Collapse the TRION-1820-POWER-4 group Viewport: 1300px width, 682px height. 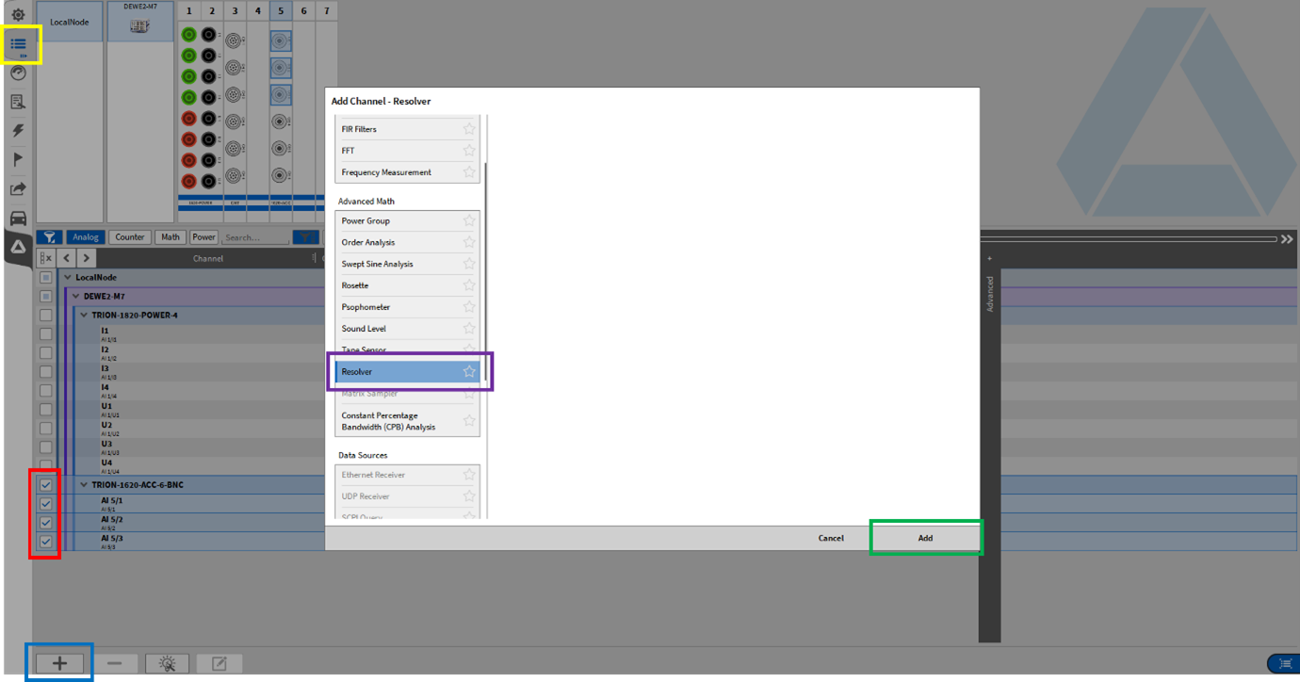(84, 316)
